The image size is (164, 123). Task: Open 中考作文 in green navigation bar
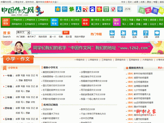75,24
